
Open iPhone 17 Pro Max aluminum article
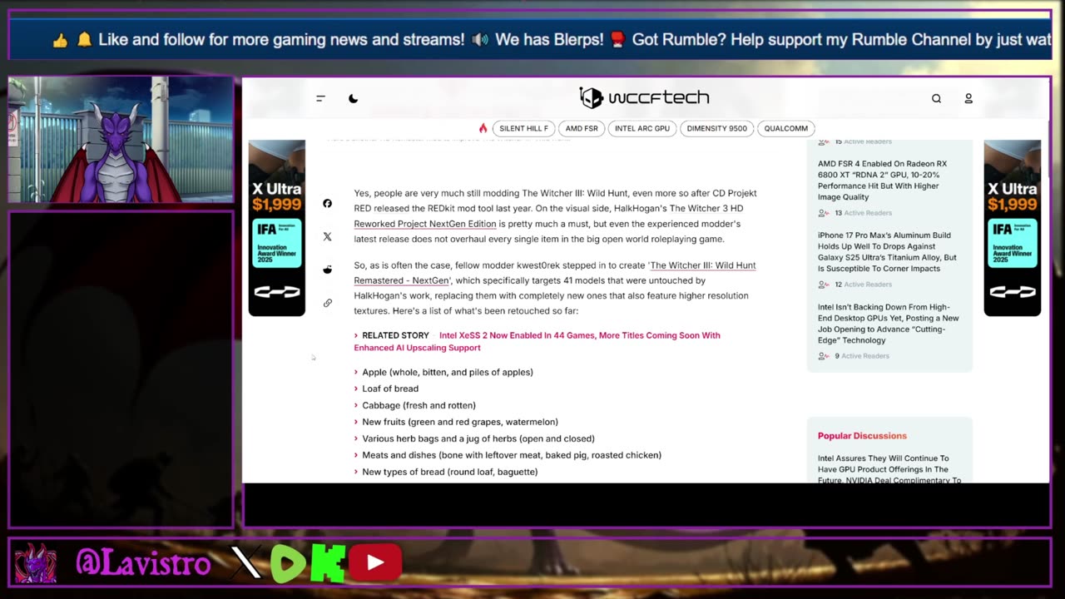(886, 252)
